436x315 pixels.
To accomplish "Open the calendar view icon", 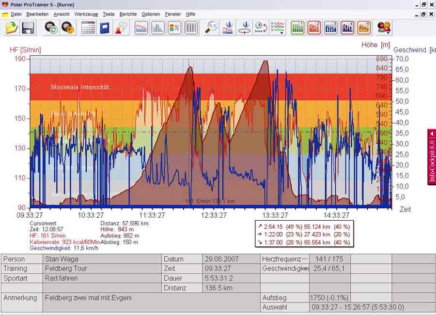I will pos(88,28).
